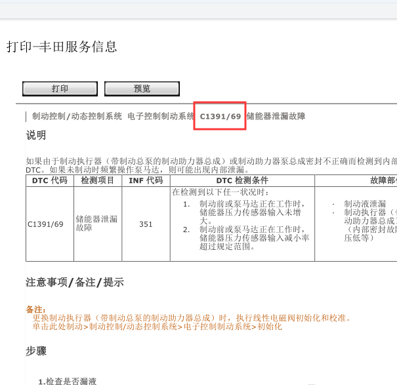397x385 pixels.
Task: Click the DTC 检测条件 column header
Action: [242, 180]
